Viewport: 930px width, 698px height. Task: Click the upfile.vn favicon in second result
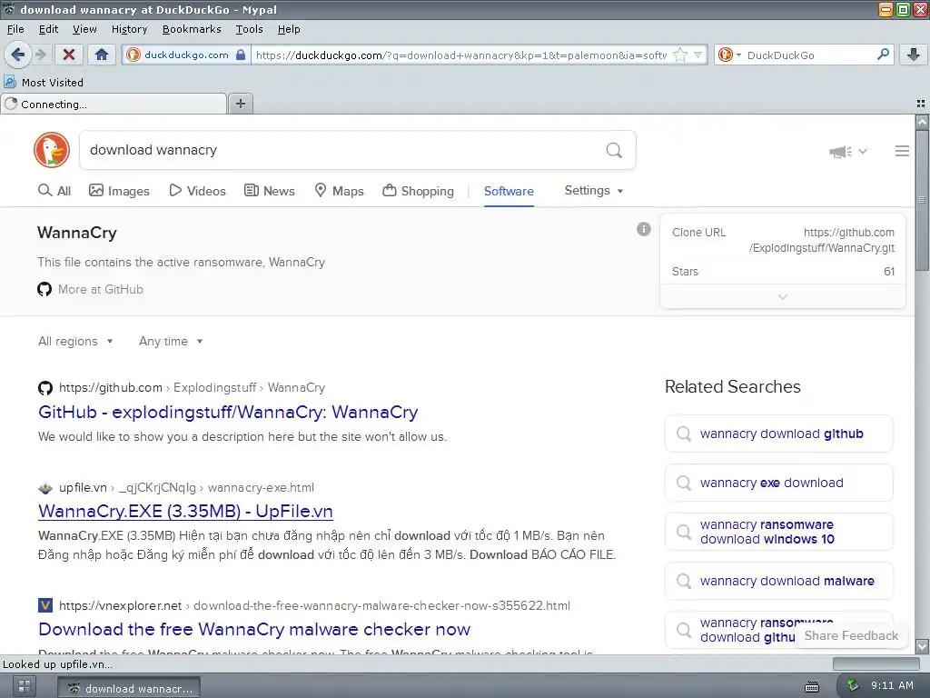[x=45, y=488]
